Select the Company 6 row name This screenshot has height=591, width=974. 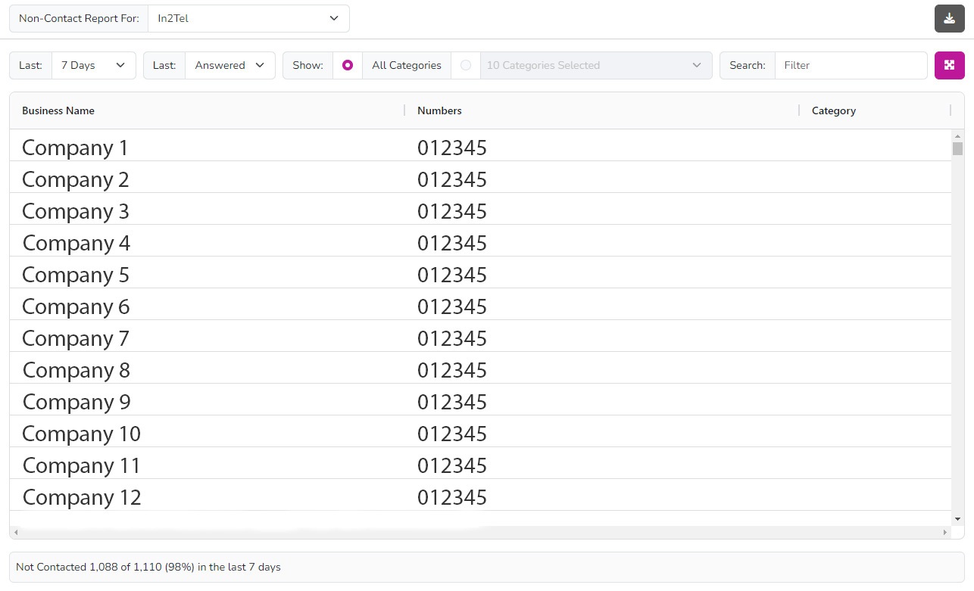[x=76, y=307]
